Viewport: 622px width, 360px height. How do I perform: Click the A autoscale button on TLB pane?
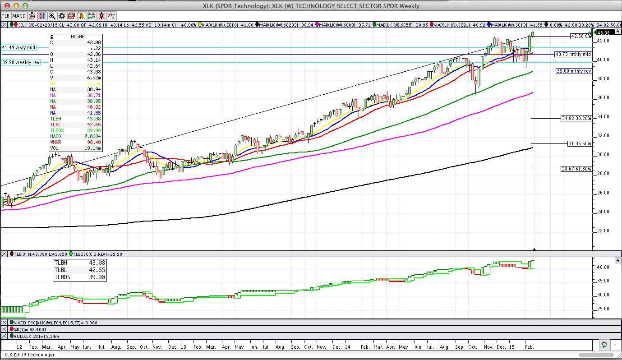tap(618, 261)
